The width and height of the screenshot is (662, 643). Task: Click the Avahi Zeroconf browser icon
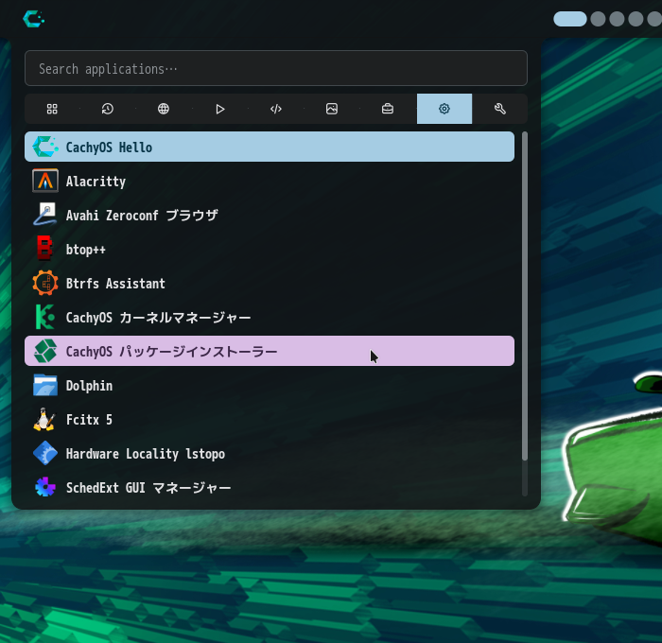45,215
